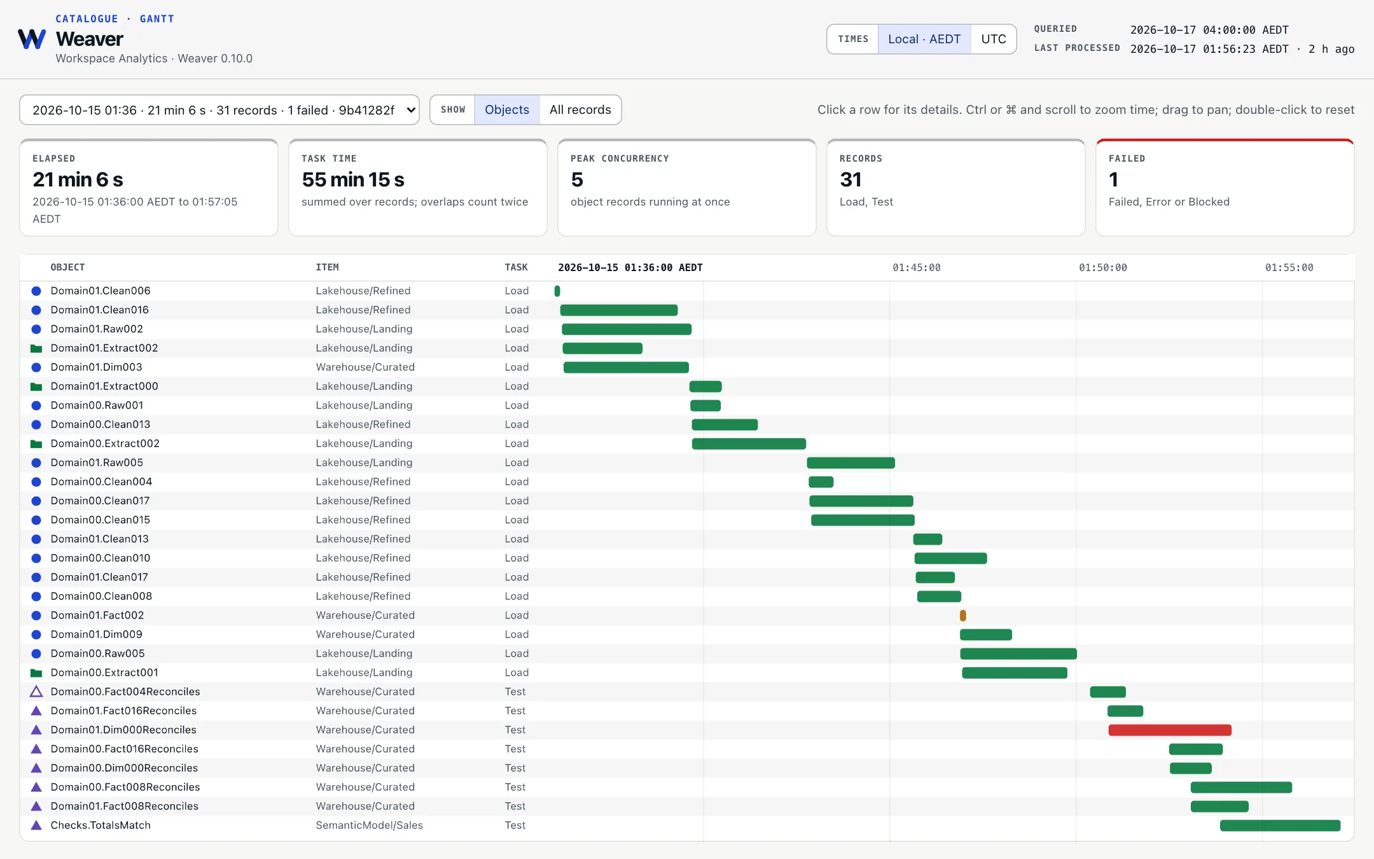This screenshot has width=1374, height=859.
Task: Click the Weaver W logo
Action: (32, 39)
